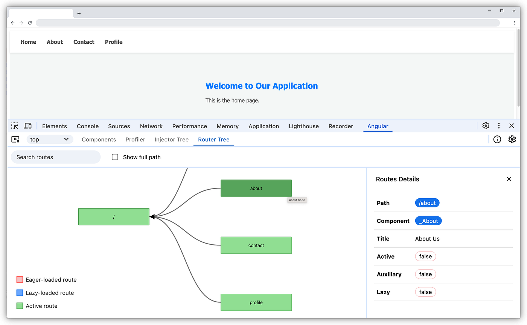Activate the inspect element picker icon
This screenshot has height=325, width=527.
pyautogui.click(x=15, y=126)
